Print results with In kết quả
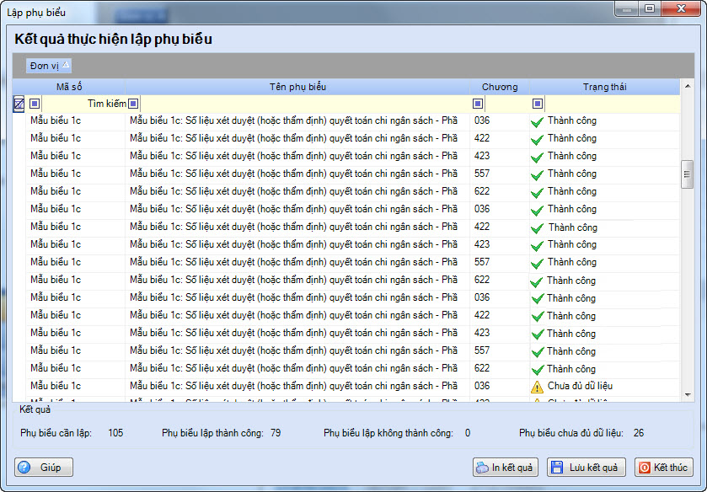This screenshot has width=707, height=492. coord(506,468)
